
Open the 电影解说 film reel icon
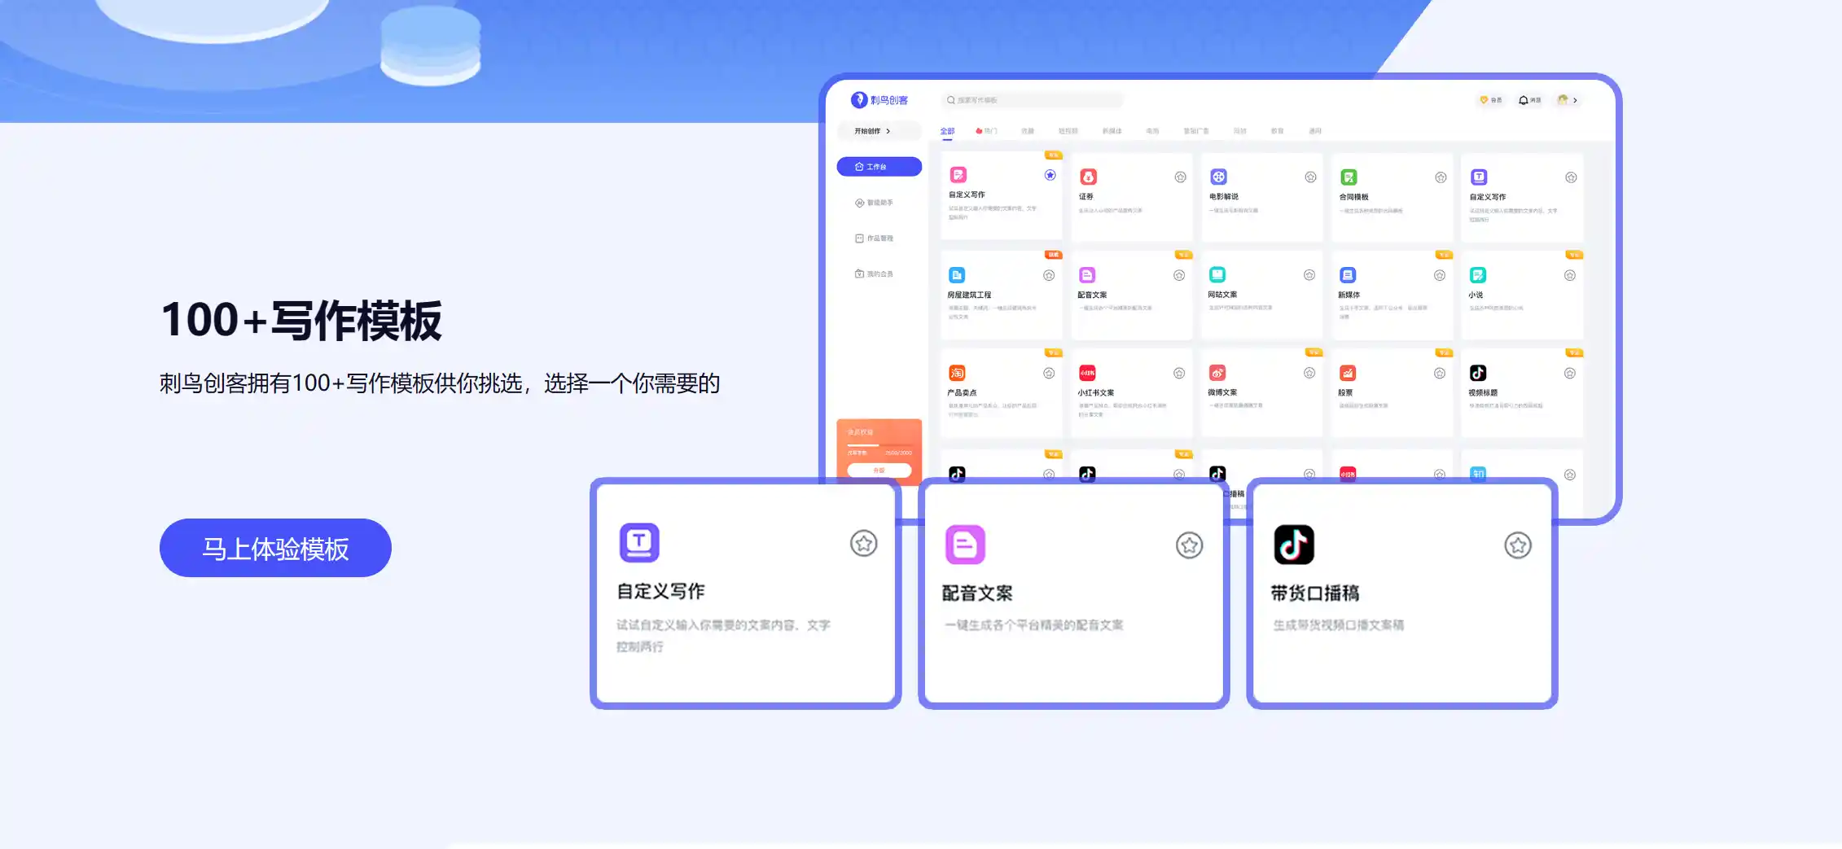[1218, 177]
